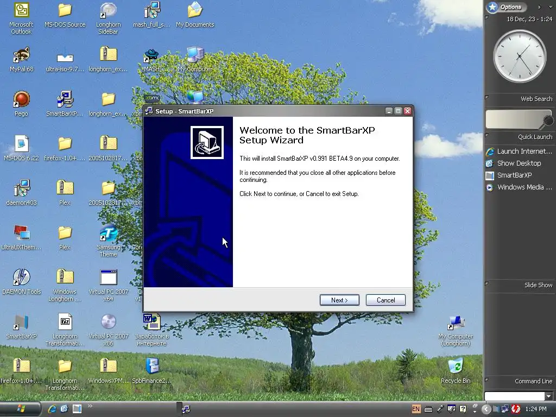Select the Заработок в интернете Word document
The width and height of the screenshot is (556, 417).
(152, 330)
